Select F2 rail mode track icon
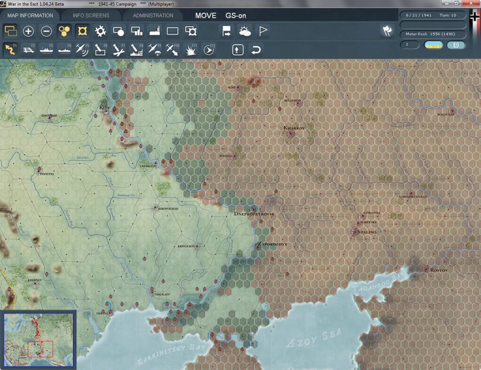Viewport: 481px width, 370px height. click(x=29, y=50)
